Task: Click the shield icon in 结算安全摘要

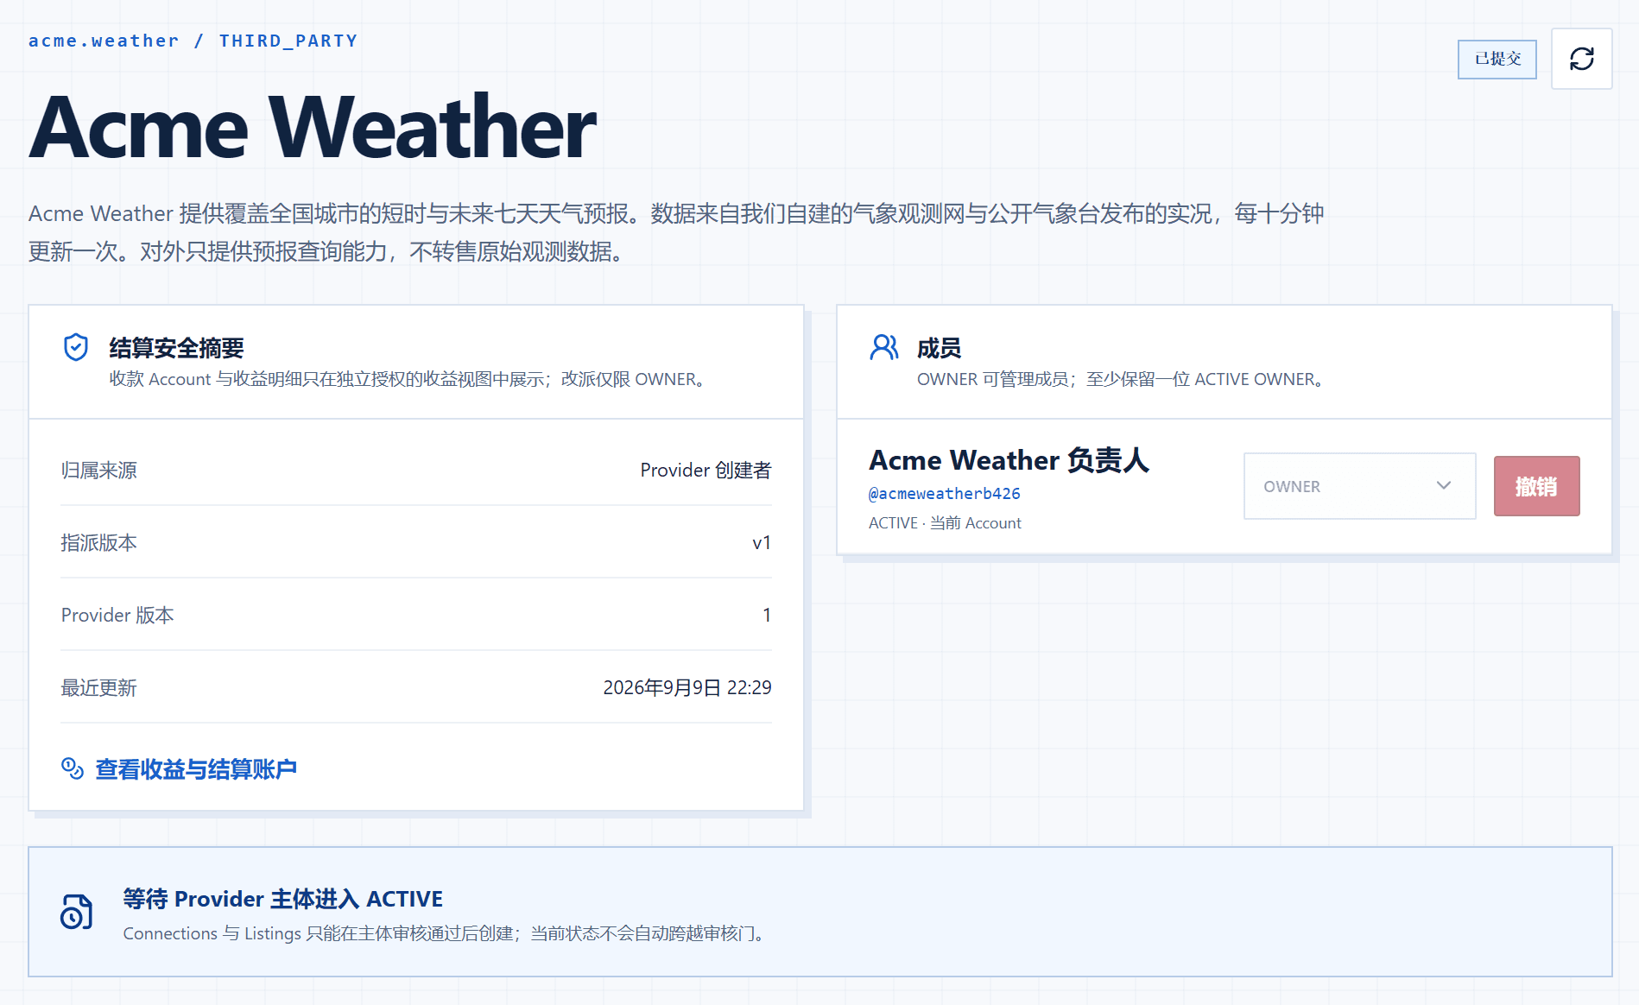Action: [x=76, y=347]
